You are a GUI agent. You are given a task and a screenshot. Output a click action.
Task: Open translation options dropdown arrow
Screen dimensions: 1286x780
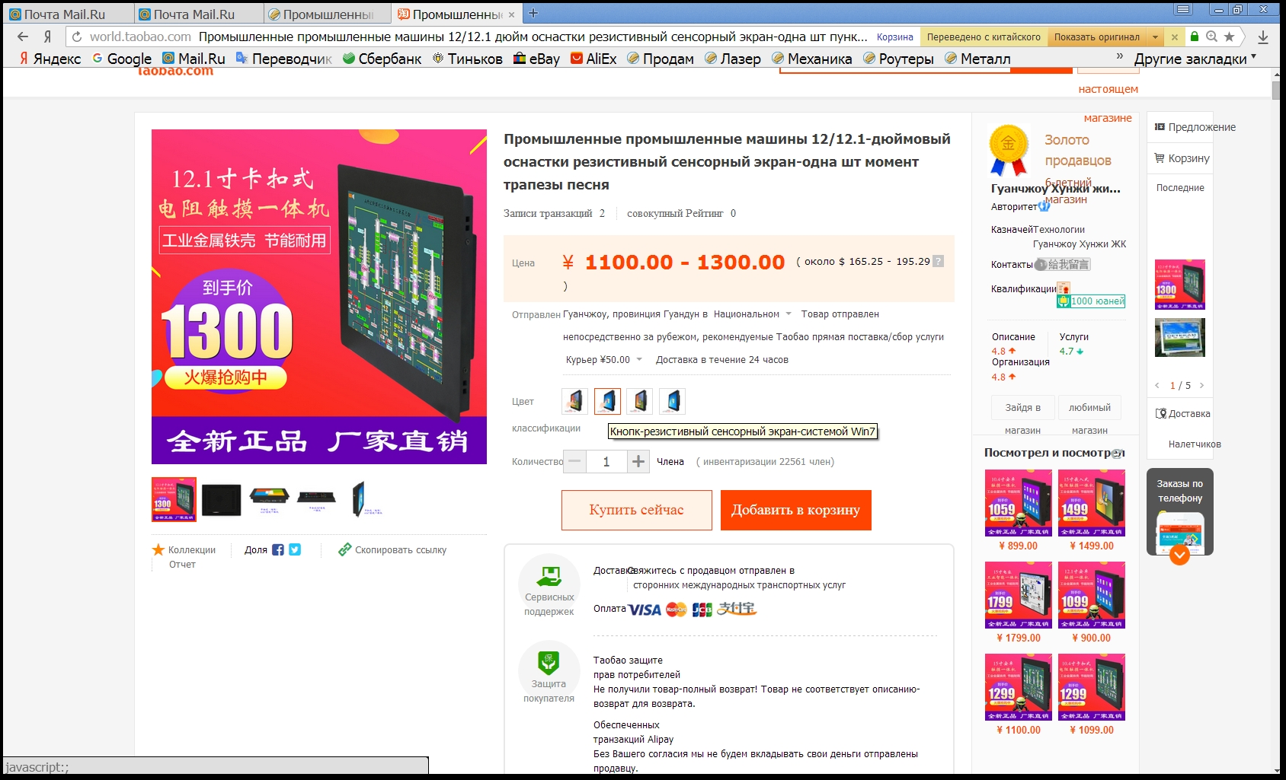1155,37
